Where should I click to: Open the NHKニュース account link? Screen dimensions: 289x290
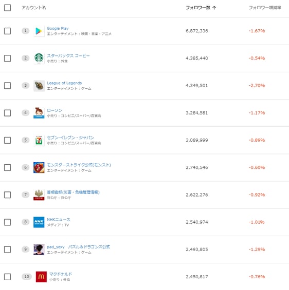point(59,220)
